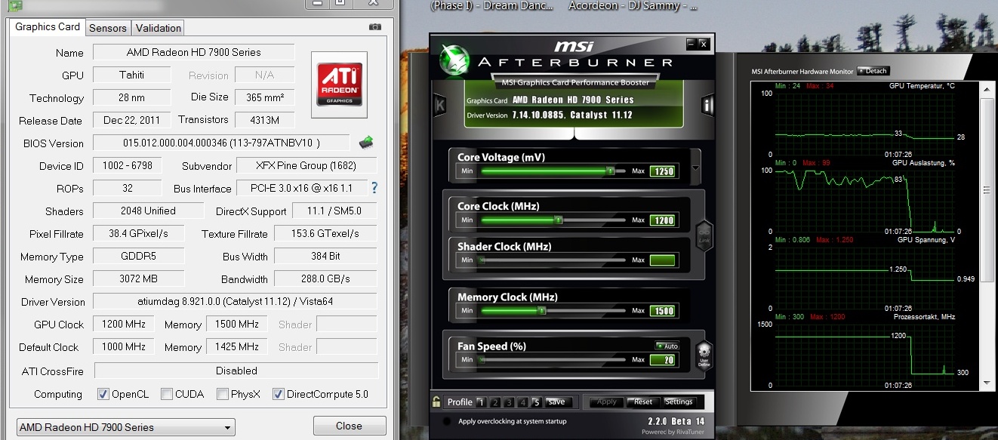
Task: Switch to the Validation tab
Action: coord(158,28)
